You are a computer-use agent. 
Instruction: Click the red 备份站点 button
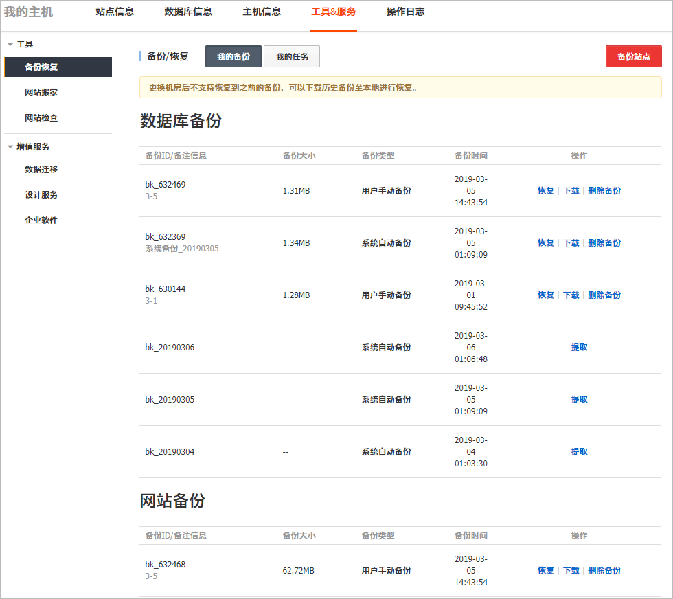(633, 56)
